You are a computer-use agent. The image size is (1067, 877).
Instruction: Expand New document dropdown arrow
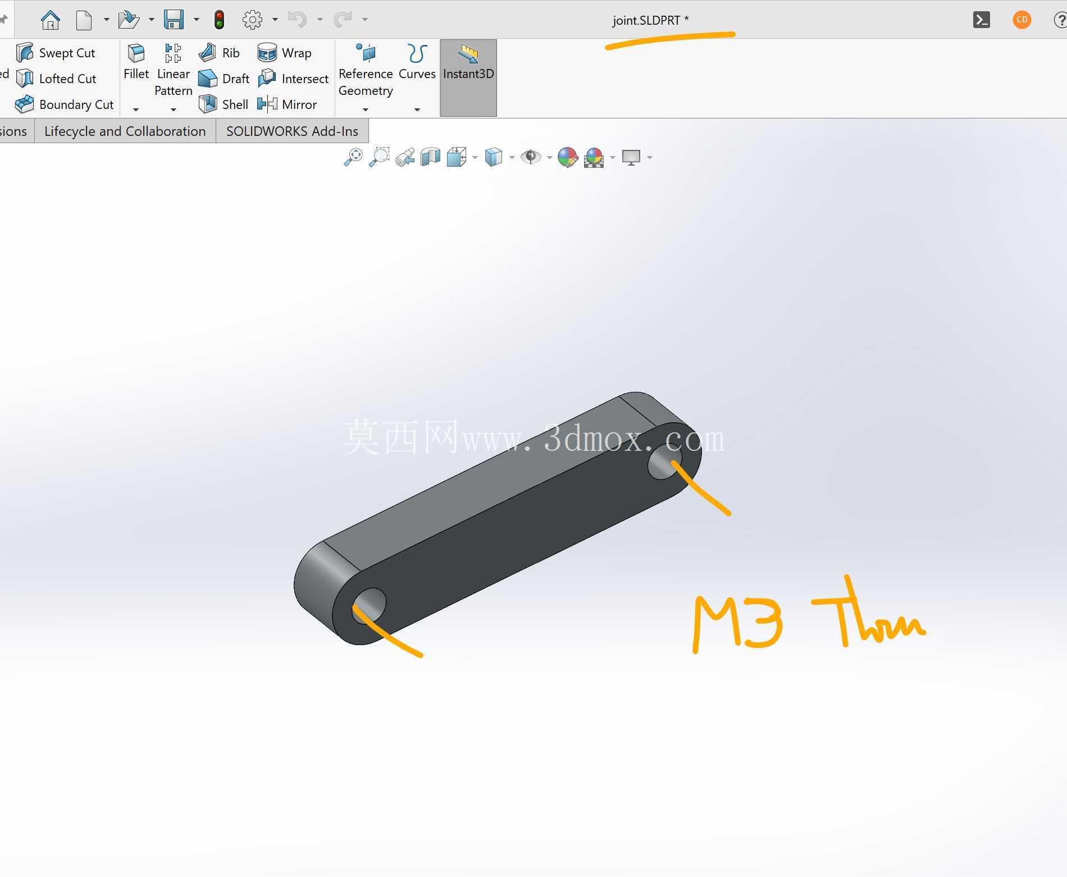point(106,20)
